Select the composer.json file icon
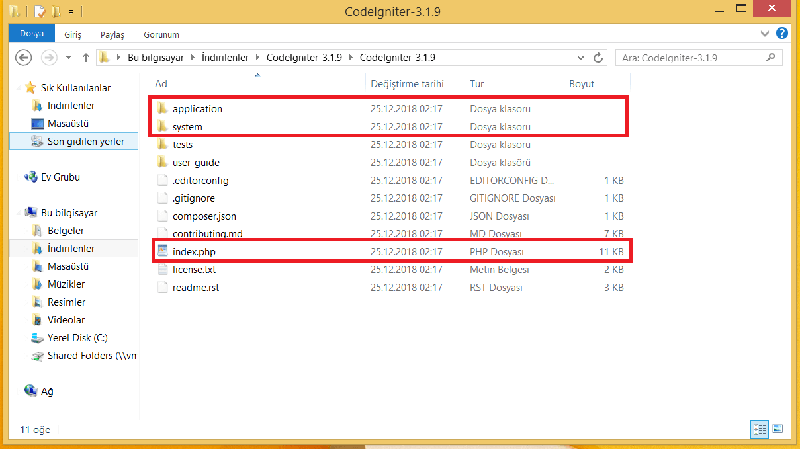 tap(162, 216)
